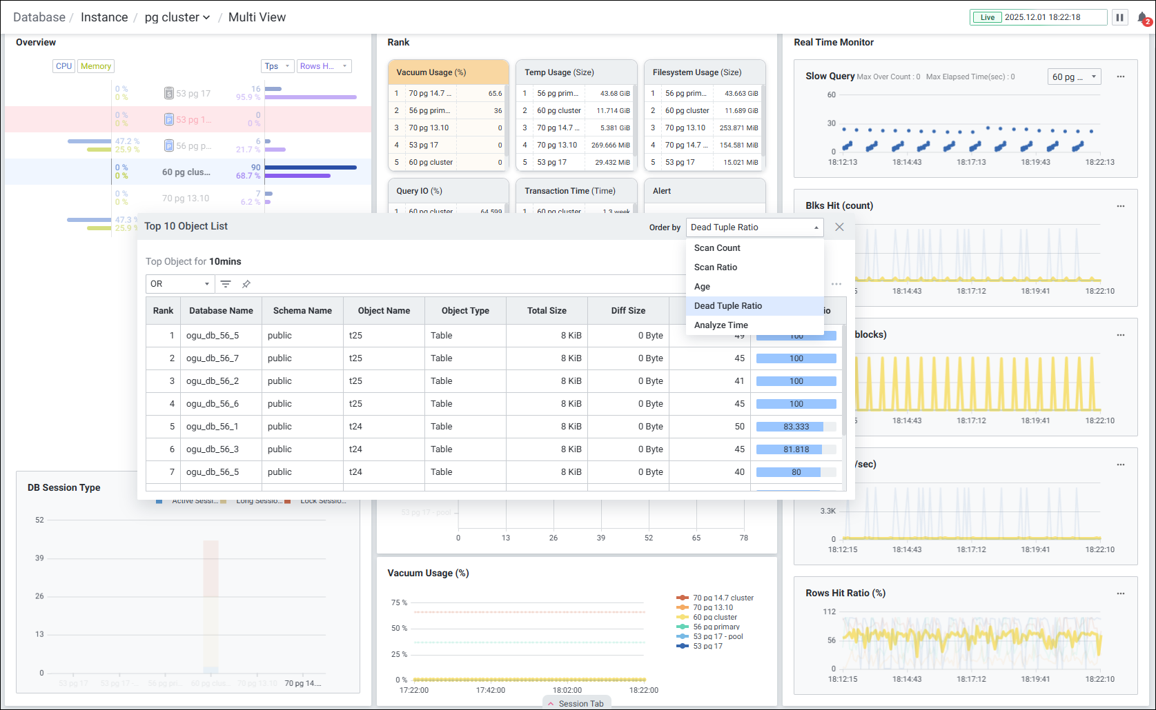This screenshot has height=710, width=1156.
Task: Select Scan Count in Order by list
Action: pyautogui.click(x=717, y=248)
